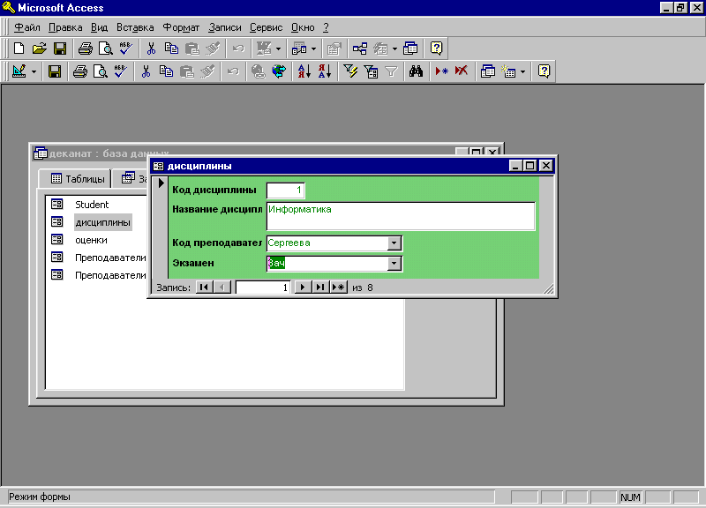The width and height of the screenshot is (706, 508).
Task: Go to the next record using the navigation button
Action: 303,287
